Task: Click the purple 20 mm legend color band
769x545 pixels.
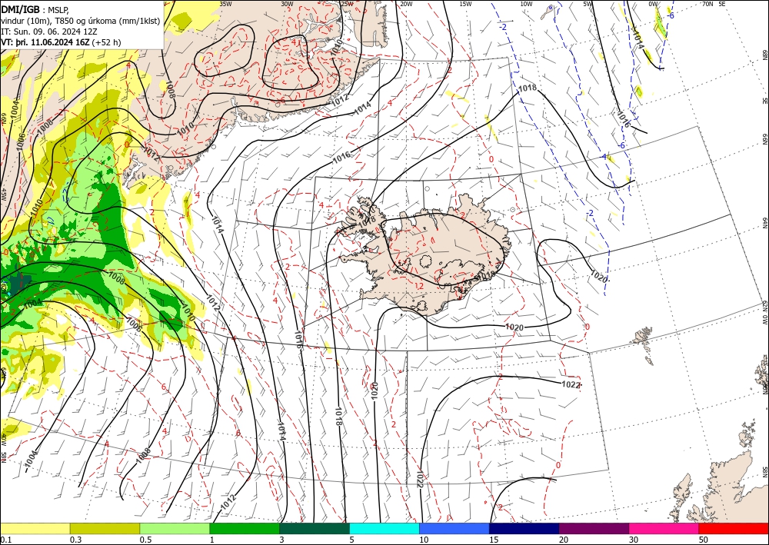Action: tap(594, 528)
